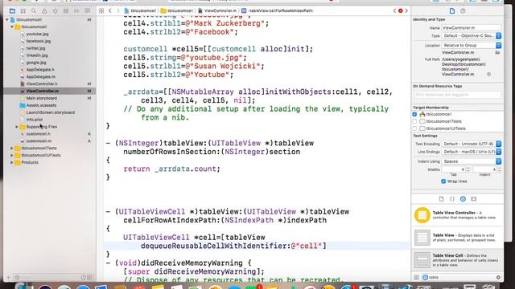Select customcell.m file
Image resolution: width=515 pixels, height=289 pixels.
coord(39,141)
